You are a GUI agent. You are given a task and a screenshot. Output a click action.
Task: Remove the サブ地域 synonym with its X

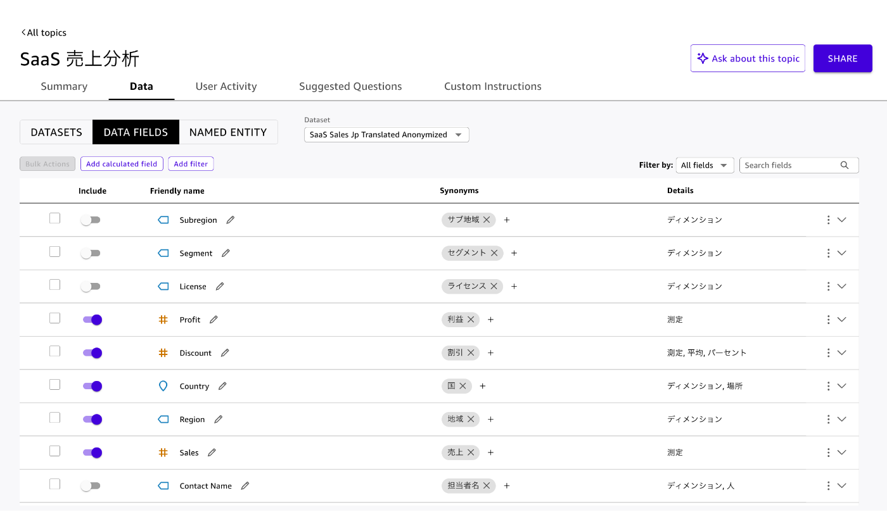coord(487,220)
